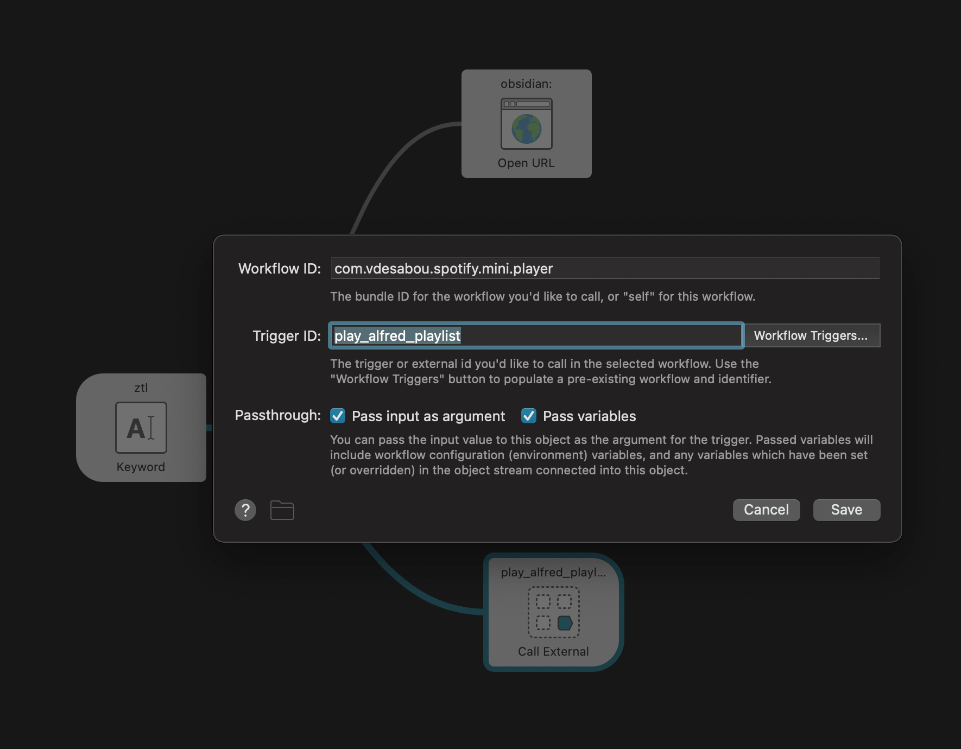This screenshot has height=749, width=961.
Task: Open the Workflow Triggers... picker
Action: point(811,335)
